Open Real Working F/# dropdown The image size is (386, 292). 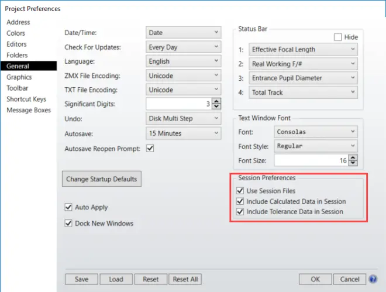(x=303, y=64)
